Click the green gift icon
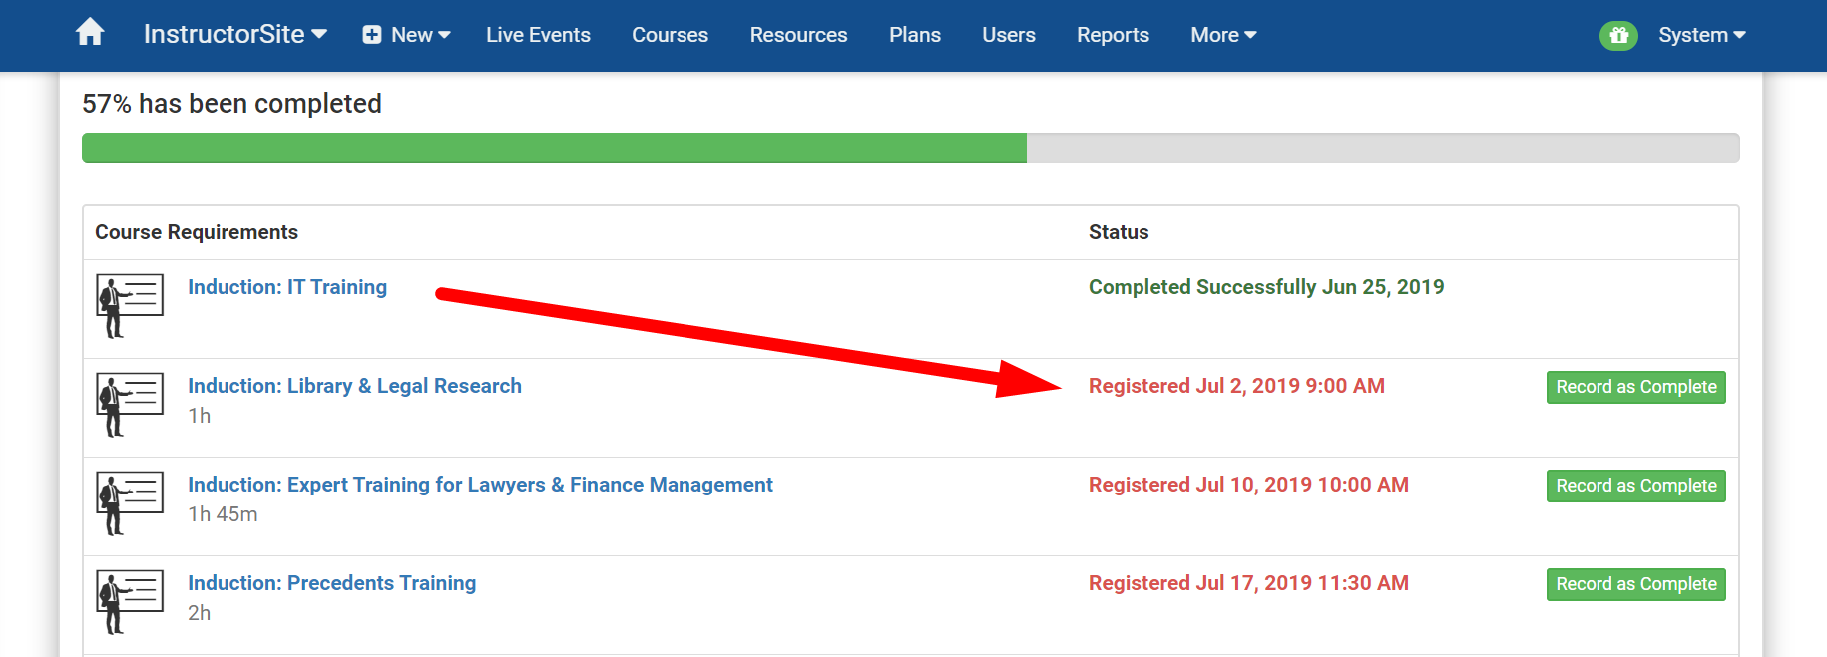This screenshot has width=1827, height=657. [x=1618, y=36]
